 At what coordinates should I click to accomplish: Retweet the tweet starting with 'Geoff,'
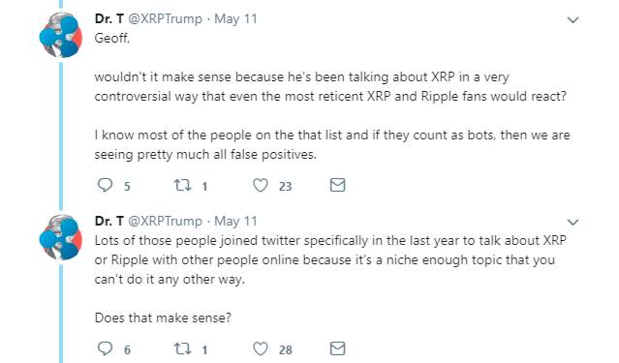point(183,185)
